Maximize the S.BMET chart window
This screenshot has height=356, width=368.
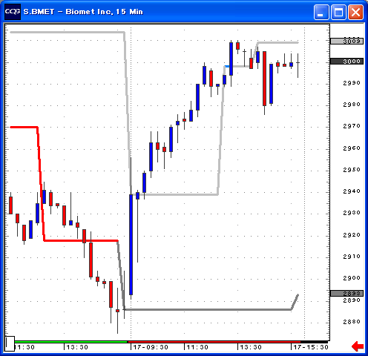(x=338, y=12)
